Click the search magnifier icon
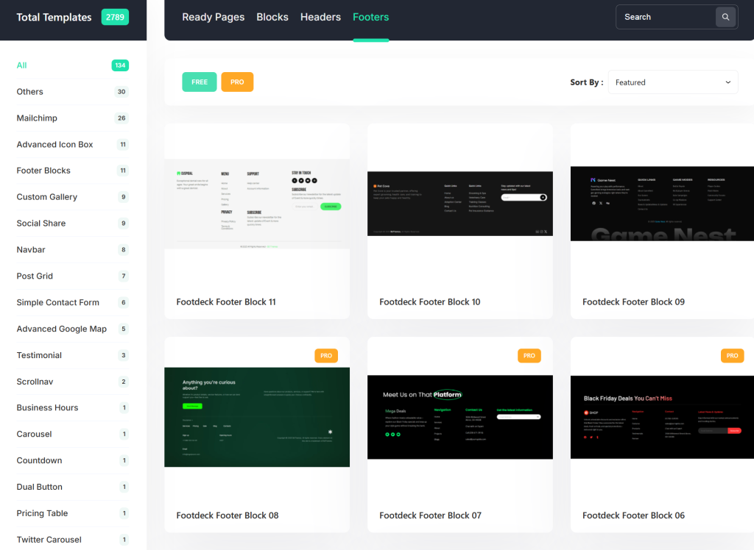The image size is (754, 550). pyautogui.click(x=725, y=17)
